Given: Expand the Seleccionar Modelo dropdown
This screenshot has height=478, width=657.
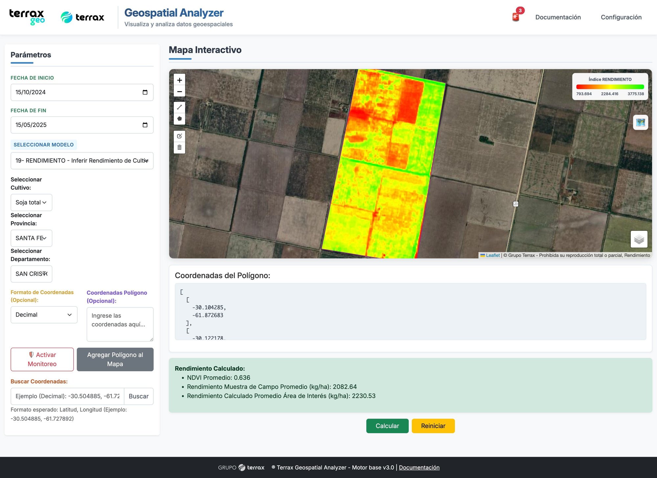Looking at the screenshot, I should pos(82,161).
